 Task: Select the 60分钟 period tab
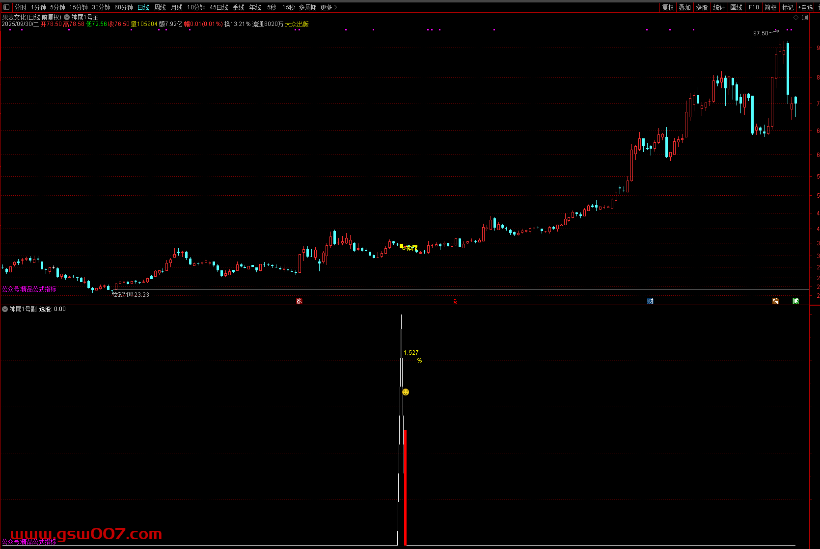pos(124,7)
